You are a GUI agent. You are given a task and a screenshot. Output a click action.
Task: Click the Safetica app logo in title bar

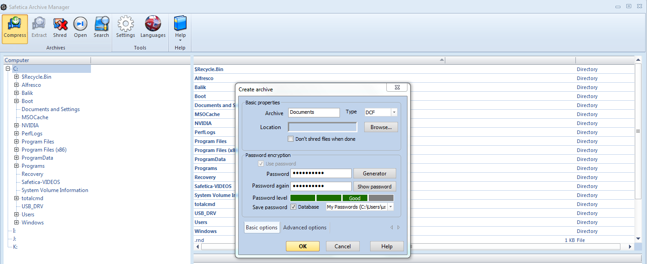(x=4, y=7)
